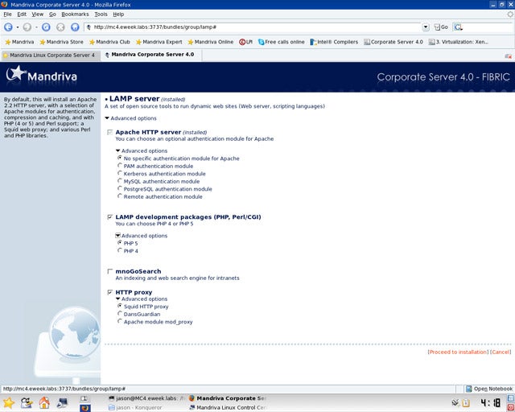Viewport: 515px width, 412px height.
Task: Open the LPI bookmark
Action: (245, 42)
